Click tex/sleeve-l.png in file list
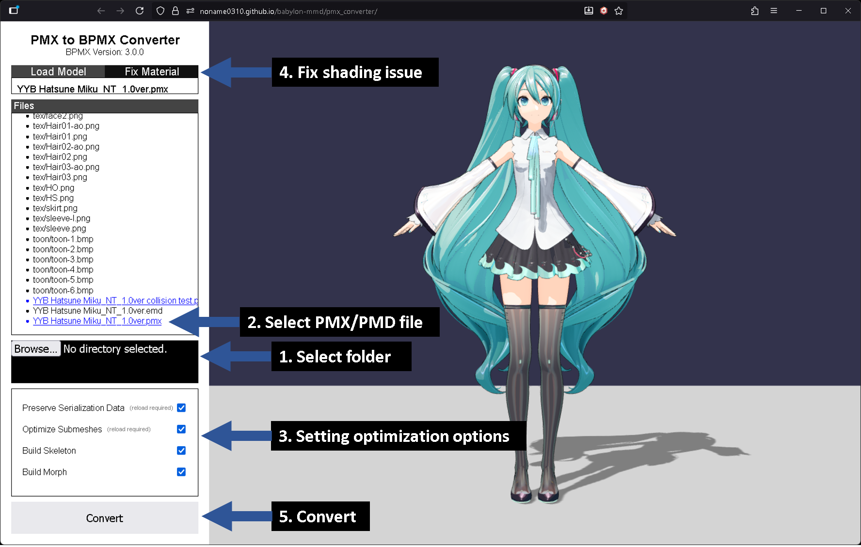861x547 pixels. point(62,219)
